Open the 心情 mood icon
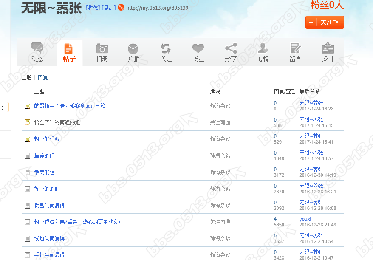373x260 pixels. click(263, 48)
